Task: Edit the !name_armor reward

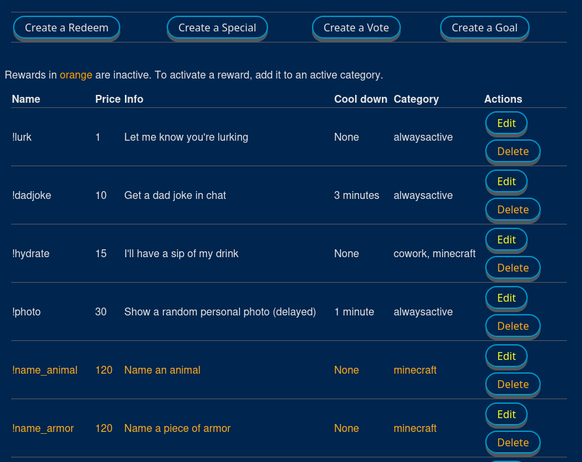Action: (506, 414)
